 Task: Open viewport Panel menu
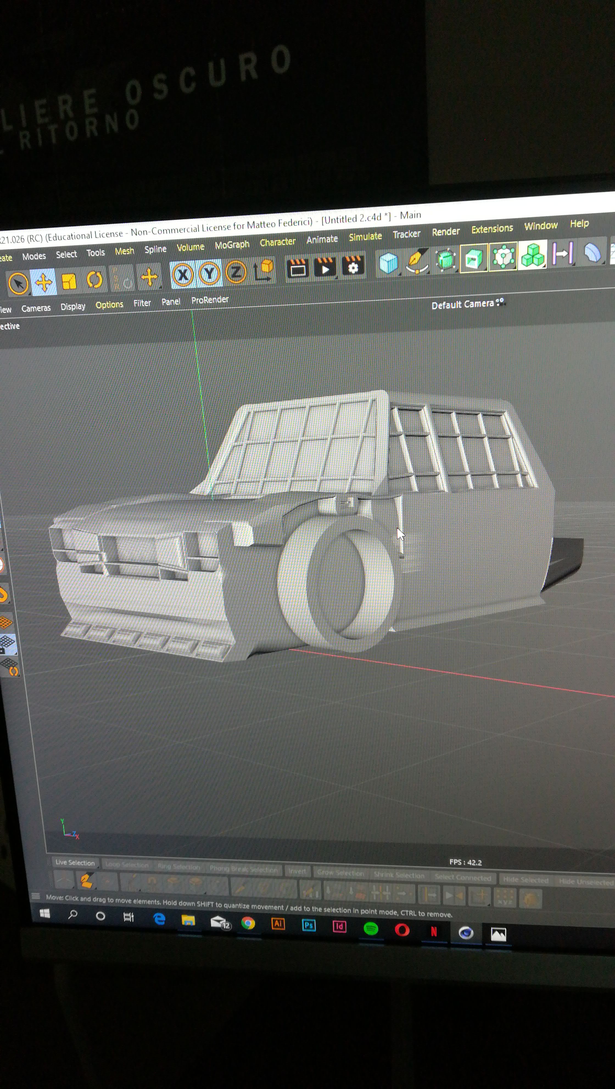click(171, 302)
